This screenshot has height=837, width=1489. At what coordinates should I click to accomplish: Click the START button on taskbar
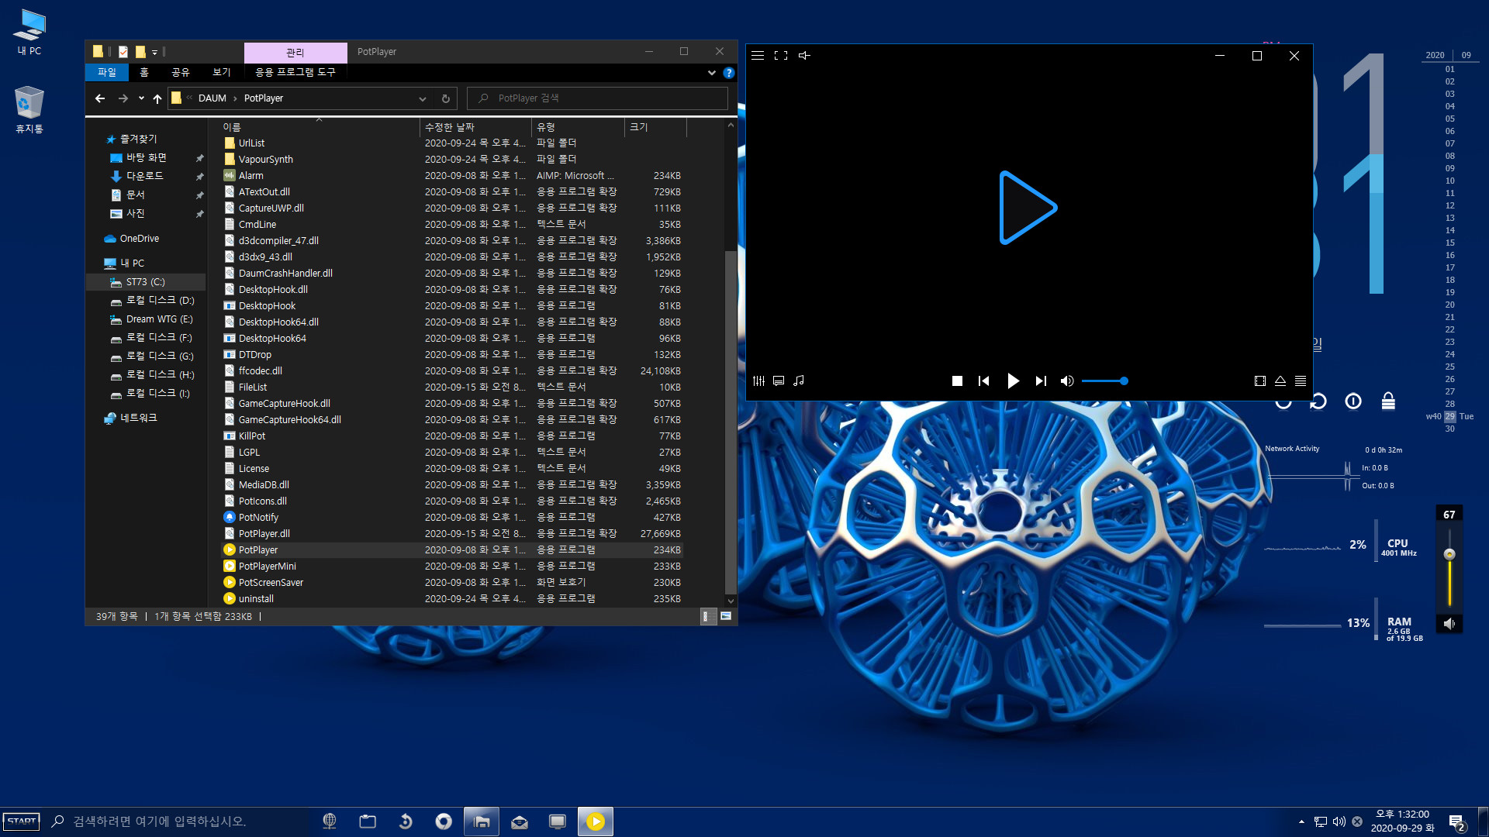click(22, 821)
